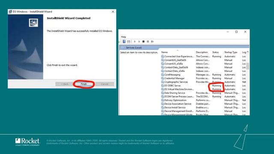
Task: Click the gear icon of CoreMessaging
Action: coord(162,74)
